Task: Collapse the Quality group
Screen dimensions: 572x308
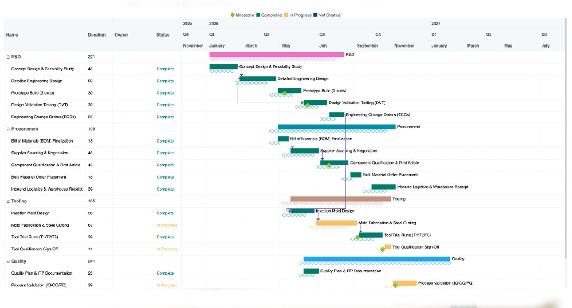Action: click(8, 261)
